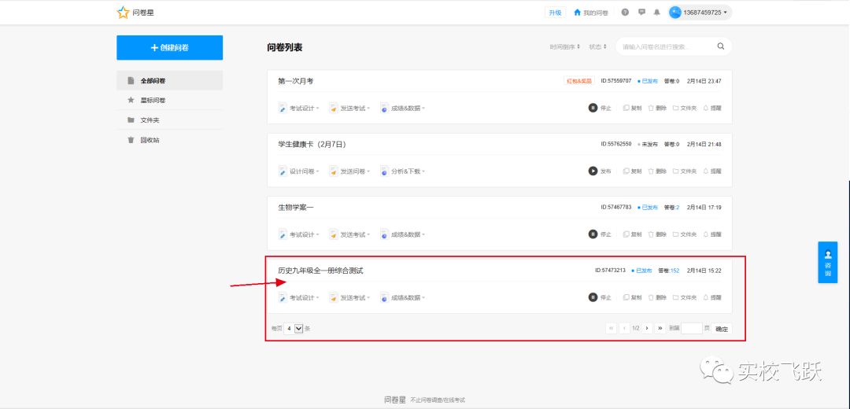Click the 升级 upgrade button
850x409 pixels.
[x=555, y=13]
